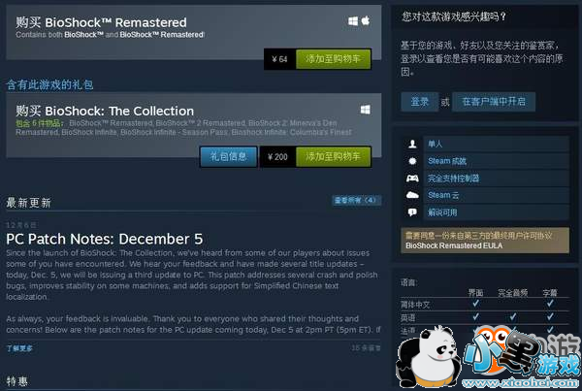Open the Steam 成就 achievements link
This screenshot has width=582, height=391.
[x=447, y=161]
